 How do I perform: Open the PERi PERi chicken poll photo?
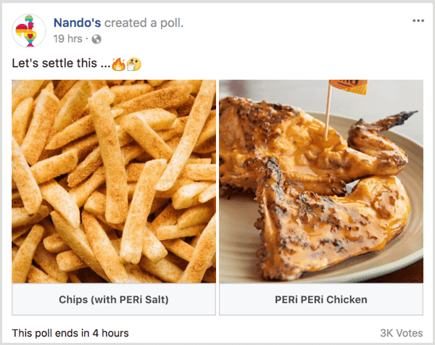pyautogui.click(x=321, y=181)
